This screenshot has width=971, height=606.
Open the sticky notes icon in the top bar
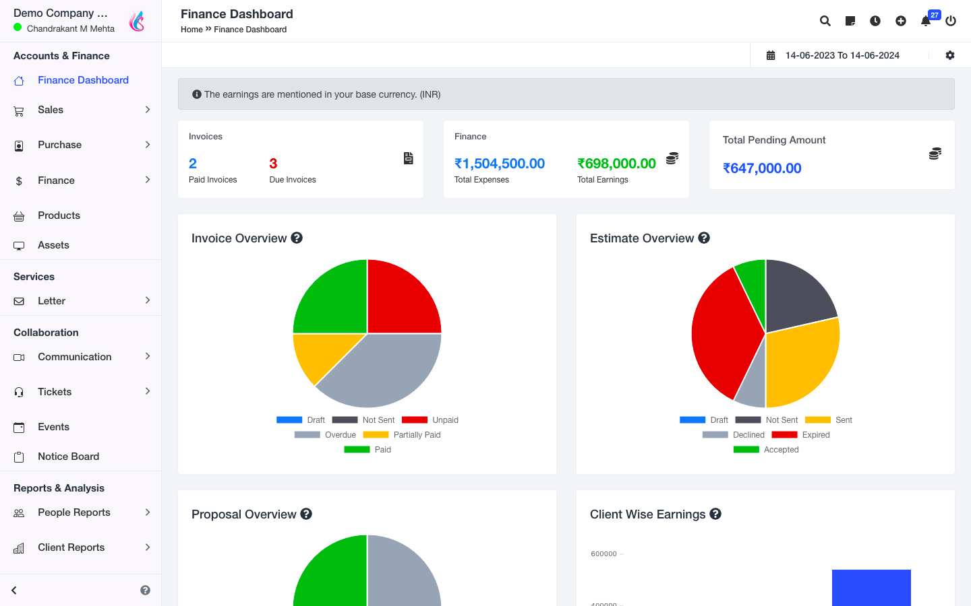pos(850,21)
